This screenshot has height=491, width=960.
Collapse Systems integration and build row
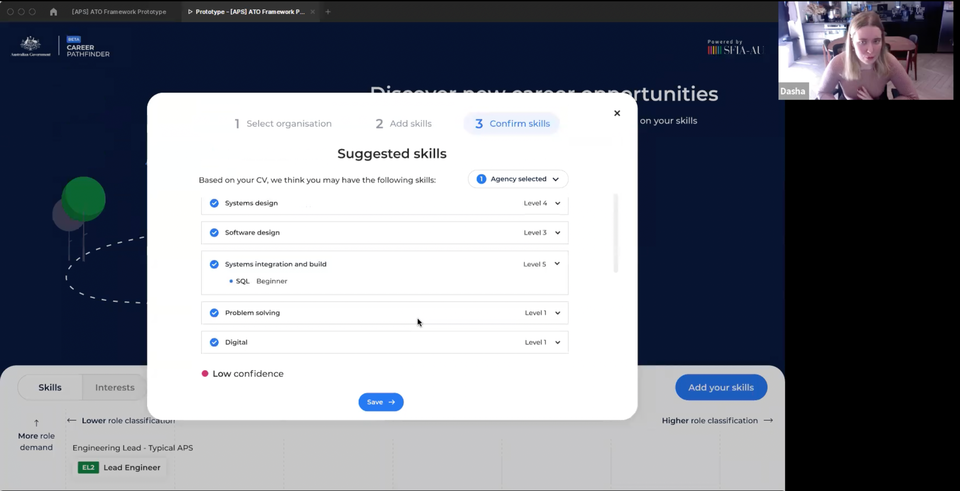[x=557, y=264]
